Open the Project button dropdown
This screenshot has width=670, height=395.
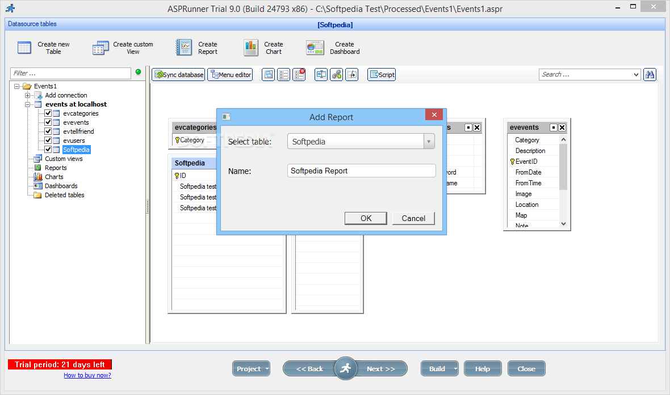click(x=267, y=368)
